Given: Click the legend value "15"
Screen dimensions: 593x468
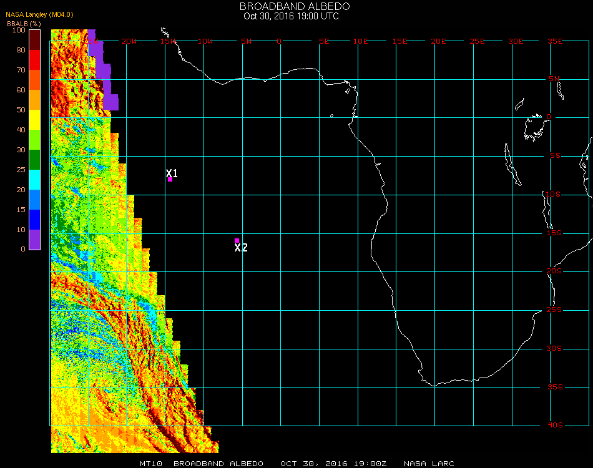Looking at the screenshot, I should coord(21,210).
